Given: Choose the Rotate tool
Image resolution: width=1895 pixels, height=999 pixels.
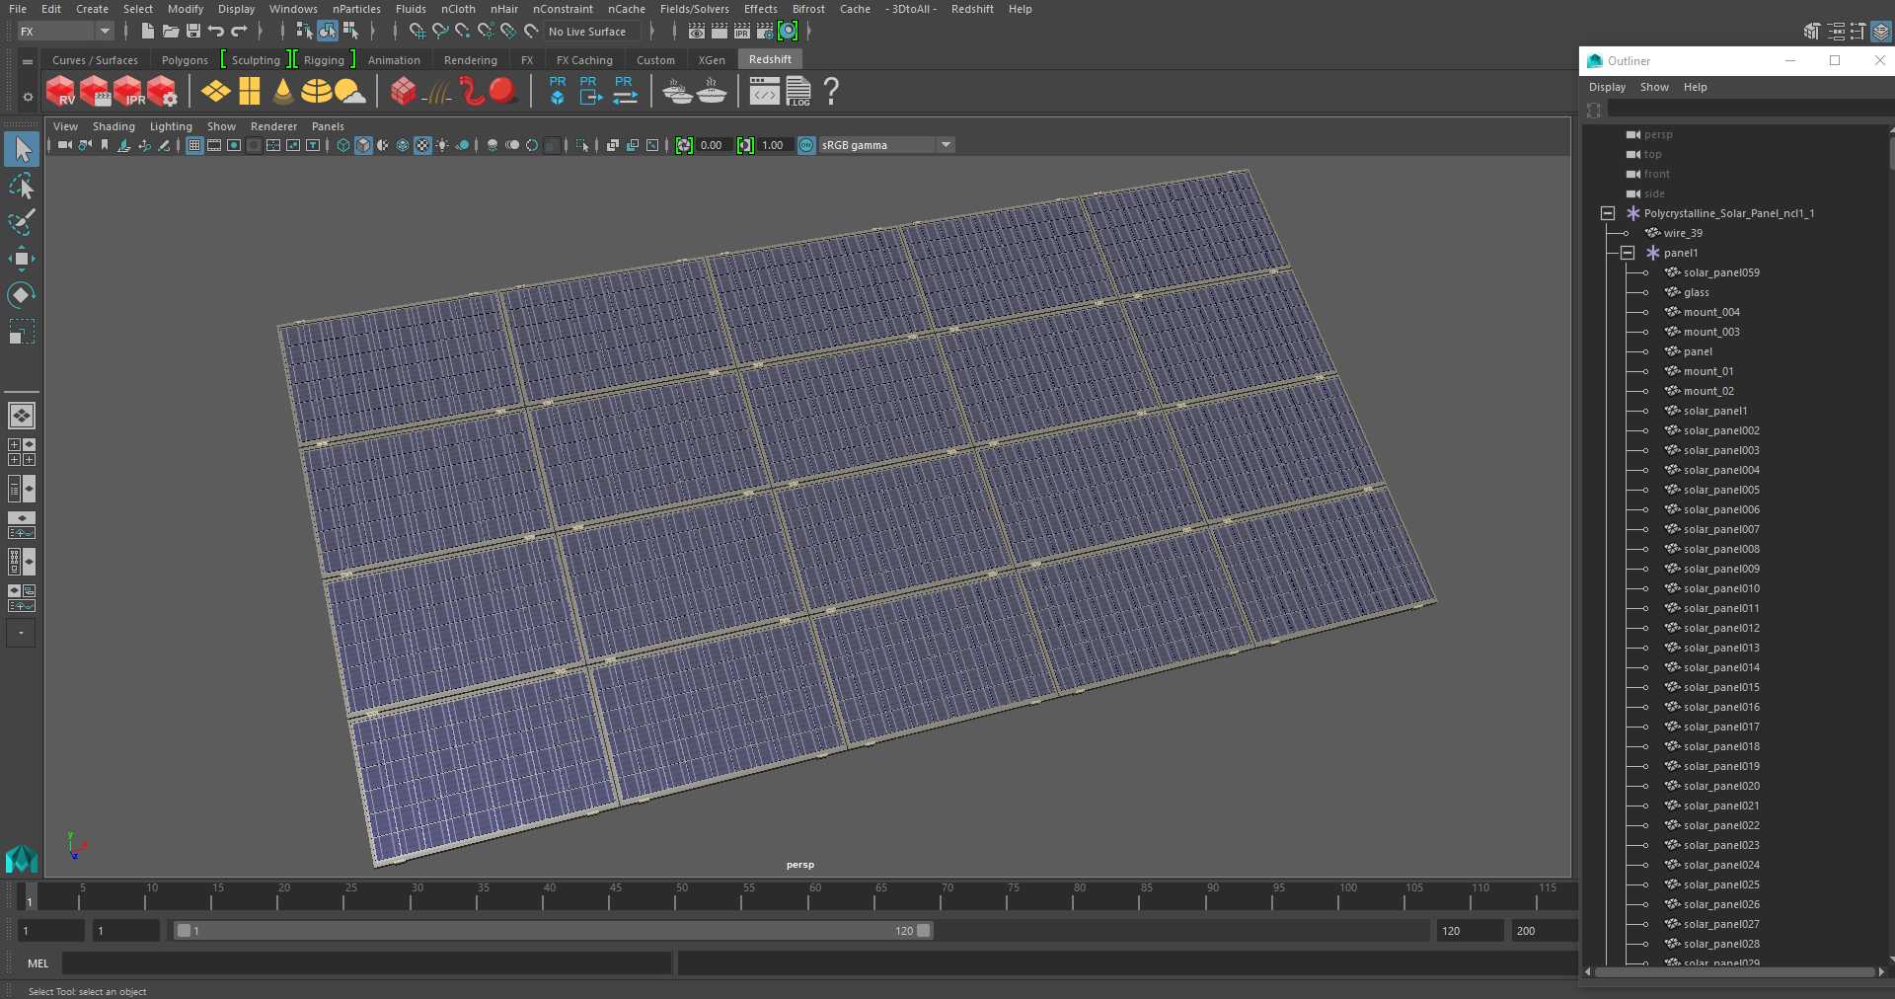Looking at the screenshot, I should [22, 294].
